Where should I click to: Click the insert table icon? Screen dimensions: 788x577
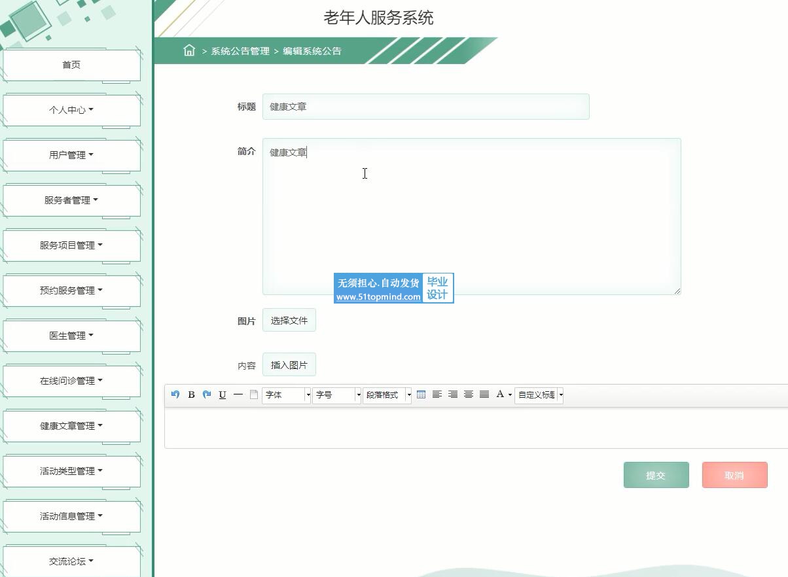(x=421, y=394)
